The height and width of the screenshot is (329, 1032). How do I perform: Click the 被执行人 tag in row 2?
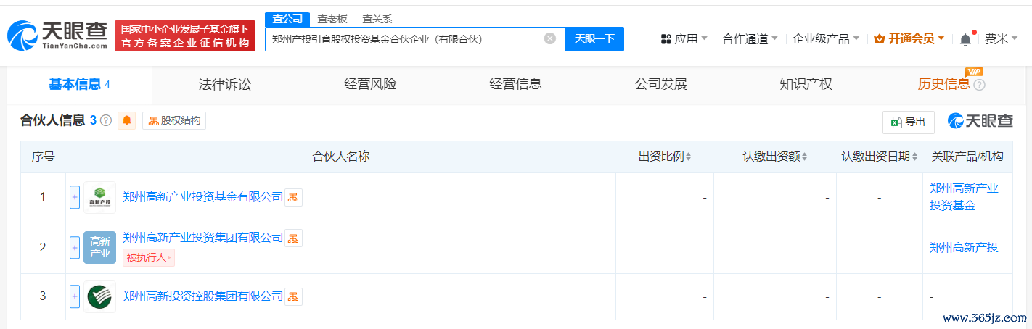coord(149,257)
